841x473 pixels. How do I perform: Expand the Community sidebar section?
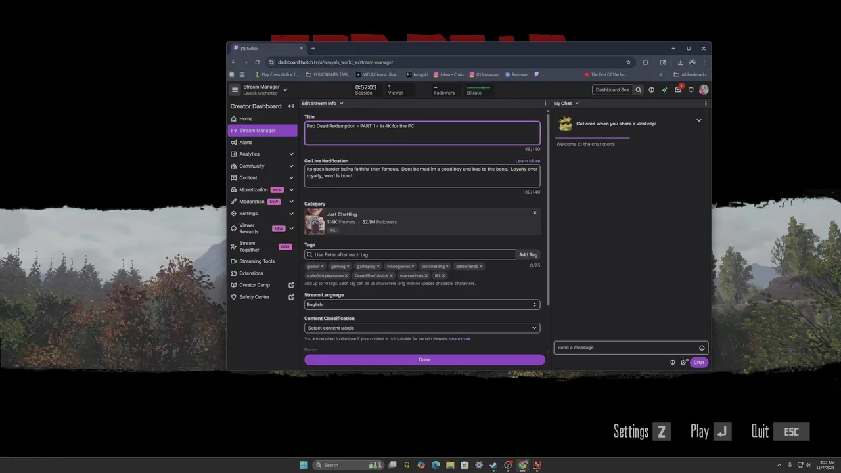(291, 166)
